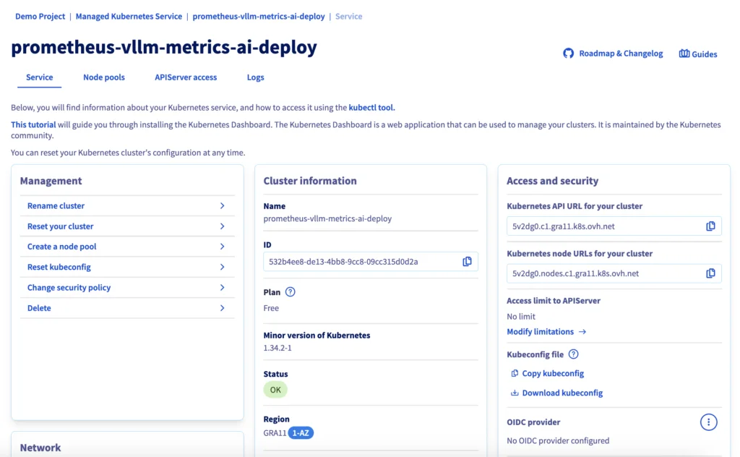
Task: Navigate to Managed Kubernetes Service breadcrumb
Action: [129, 16]
